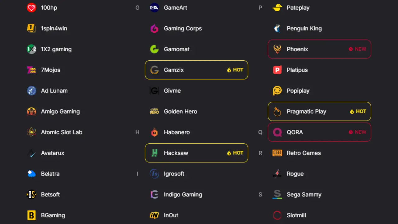The width and height of the screenshot is (398, 224).
Task: Click the Habanero pepper logo icon
Action: (x=154, y=132)
